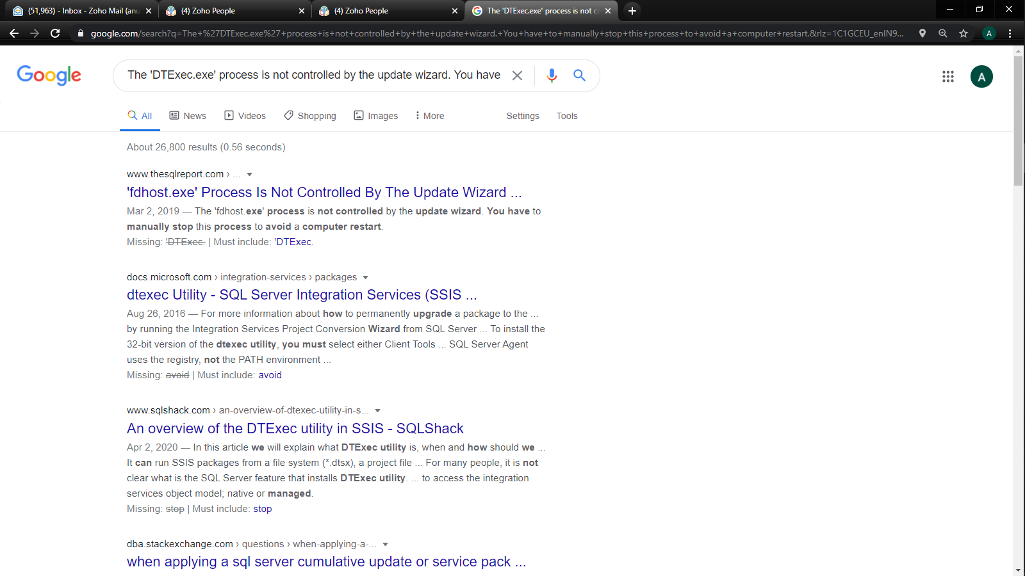Click the docs.microsoft.com breadcrumb text
This screenshot has height=576, width=1025.
[x=242, y=277]
